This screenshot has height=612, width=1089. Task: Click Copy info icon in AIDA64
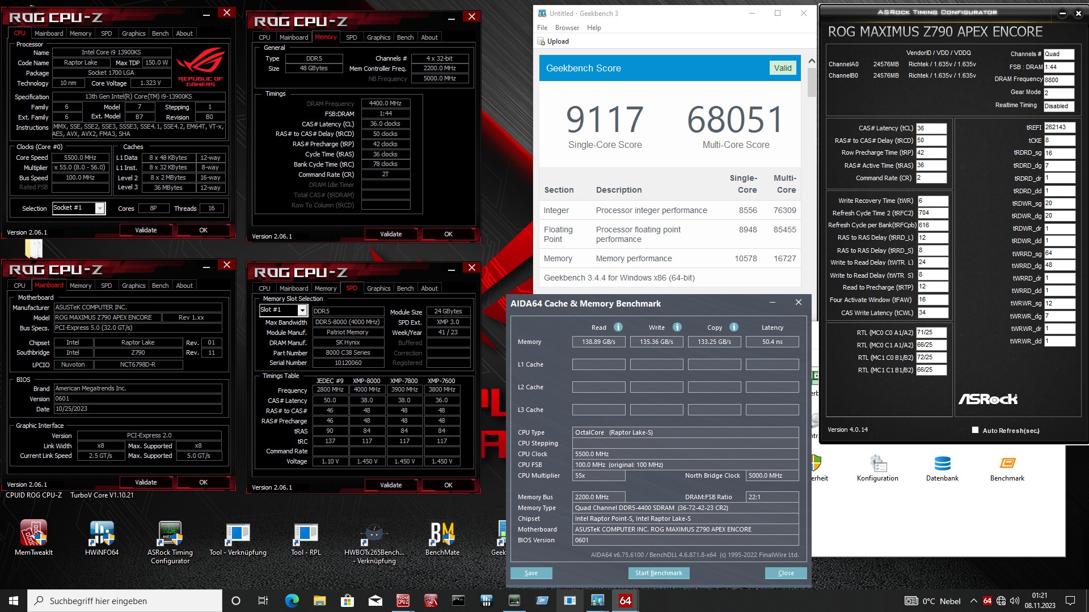pos(734,327)
